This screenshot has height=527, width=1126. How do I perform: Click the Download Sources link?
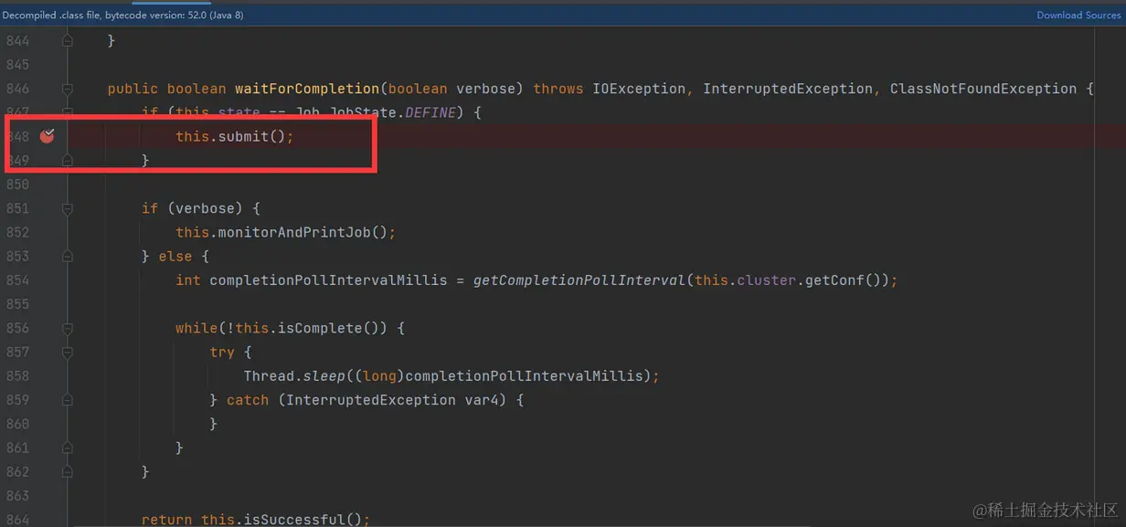pyautogui.click(x=1078, y=15)
